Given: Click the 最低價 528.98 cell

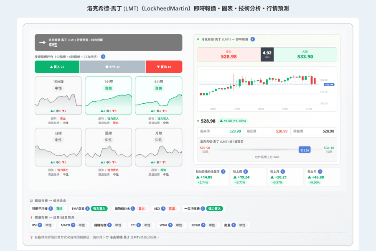Looking at the screenshot, I should coord(267,131).
